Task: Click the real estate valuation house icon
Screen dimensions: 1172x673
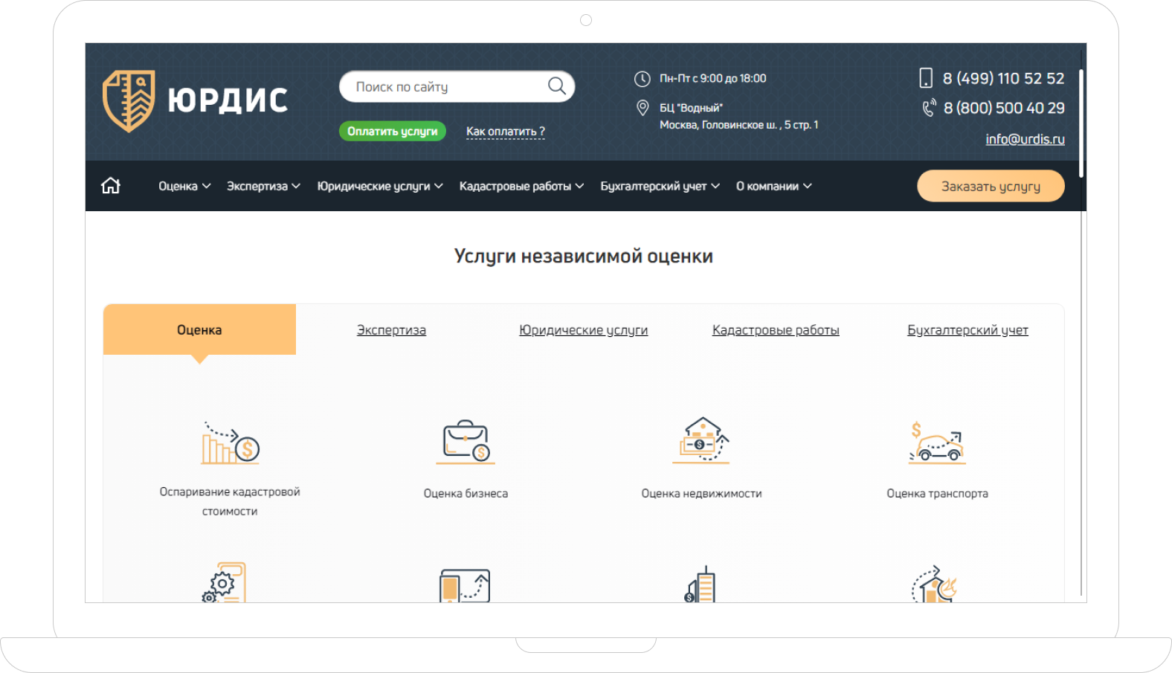Action: pyautogui.click(x=701, y=441)
